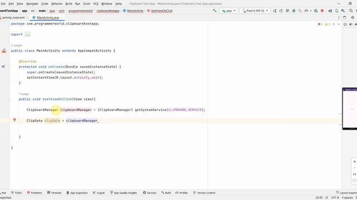Open the Navigate menu
The width and height of the screenshot is (357, 200).
coord(32,4)
